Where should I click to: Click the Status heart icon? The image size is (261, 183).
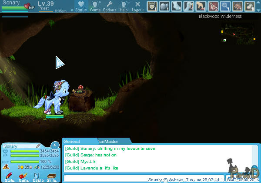[x=80, y=6]
